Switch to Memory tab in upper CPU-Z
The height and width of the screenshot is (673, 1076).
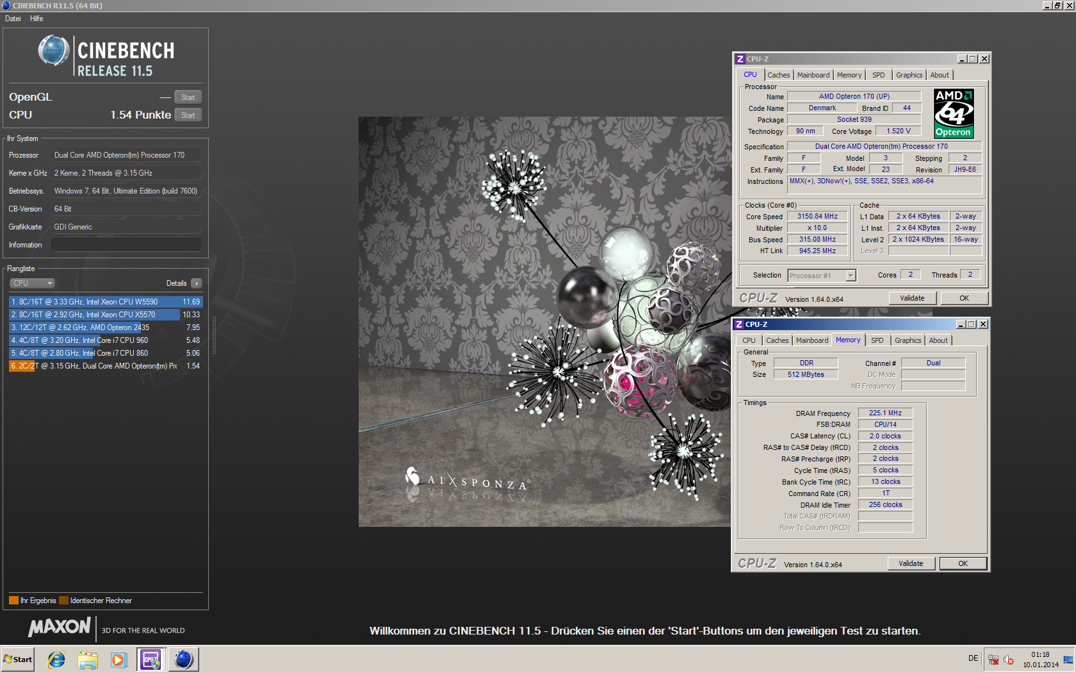tap(849, 75)
